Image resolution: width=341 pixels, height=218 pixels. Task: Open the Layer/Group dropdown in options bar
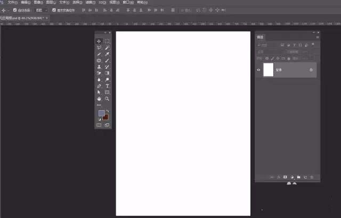pyautogui.click(x=42, y=10)
